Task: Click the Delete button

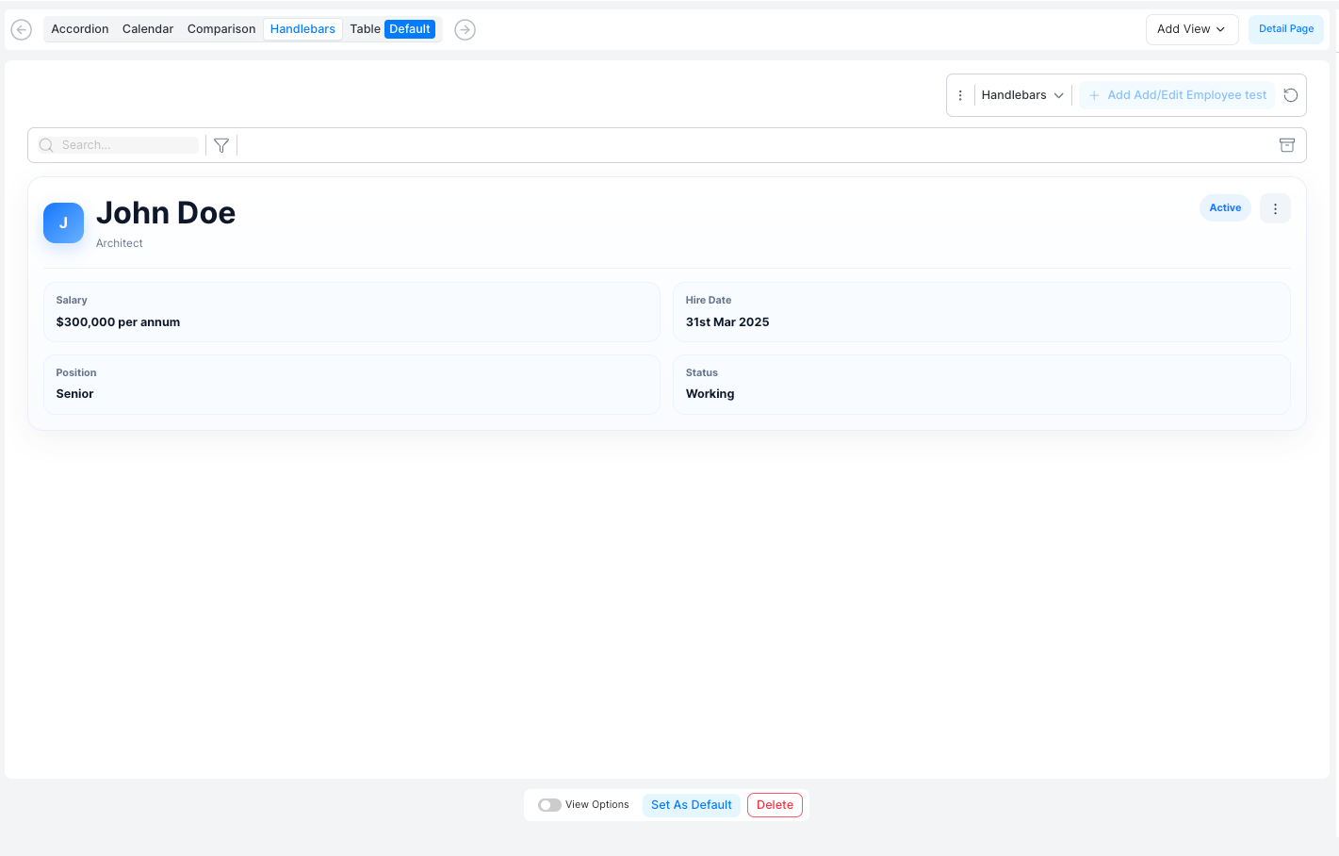Action: coord(775,804)
